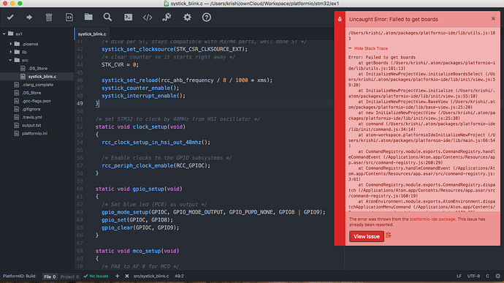Image resolution: width=504 pixels, height=283 pixels.
Task: Click the gear icon in status bar corner
Action: pyautogui.click(x=498, y=276)
